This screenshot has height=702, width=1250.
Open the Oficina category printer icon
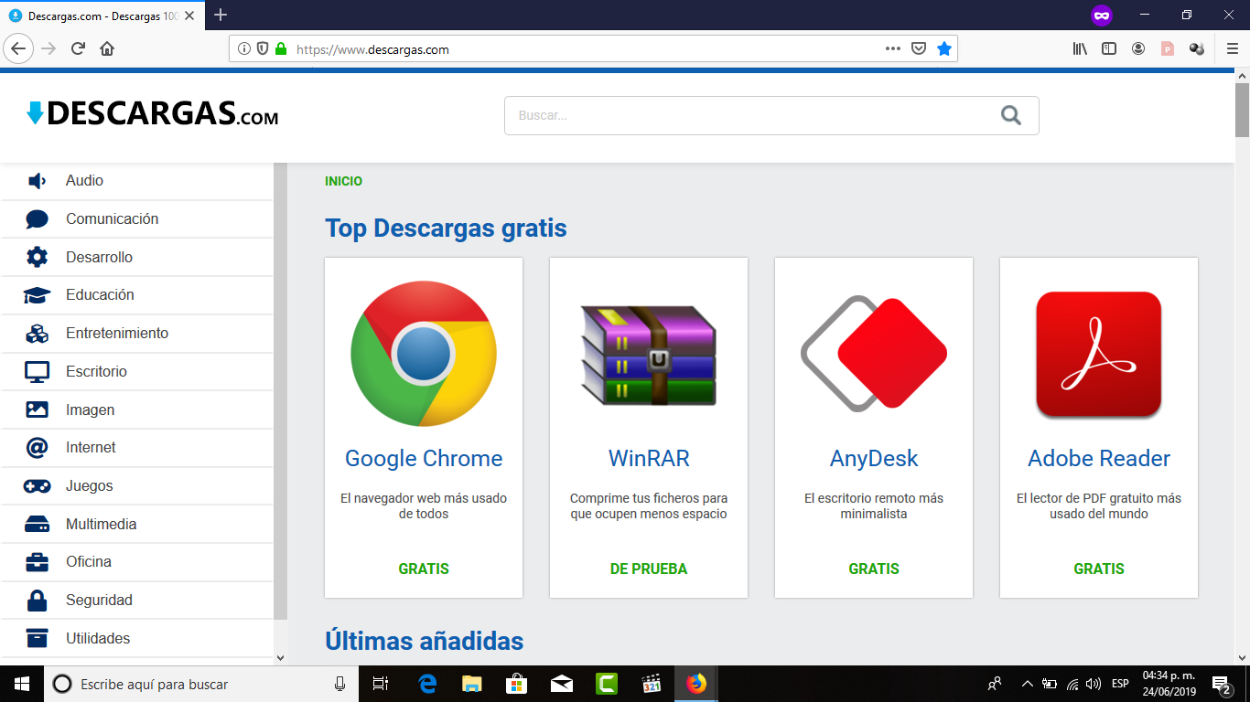coord(35,561)
